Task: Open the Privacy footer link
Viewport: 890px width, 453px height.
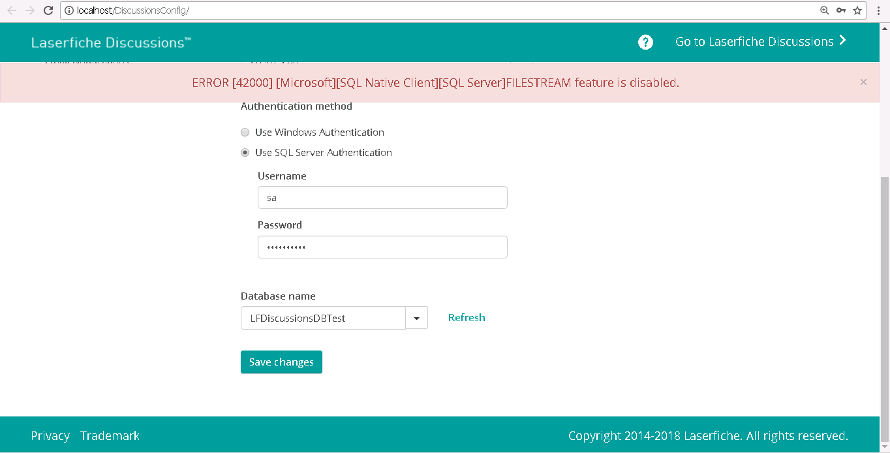Action: pos(50,435)
